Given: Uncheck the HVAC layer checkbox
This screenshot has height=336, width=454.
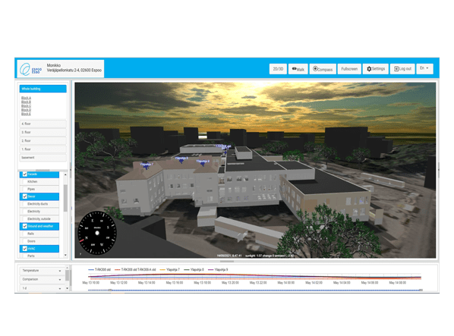Looking at the screenshot, I should pyautogui.click(x=24, y=249).
